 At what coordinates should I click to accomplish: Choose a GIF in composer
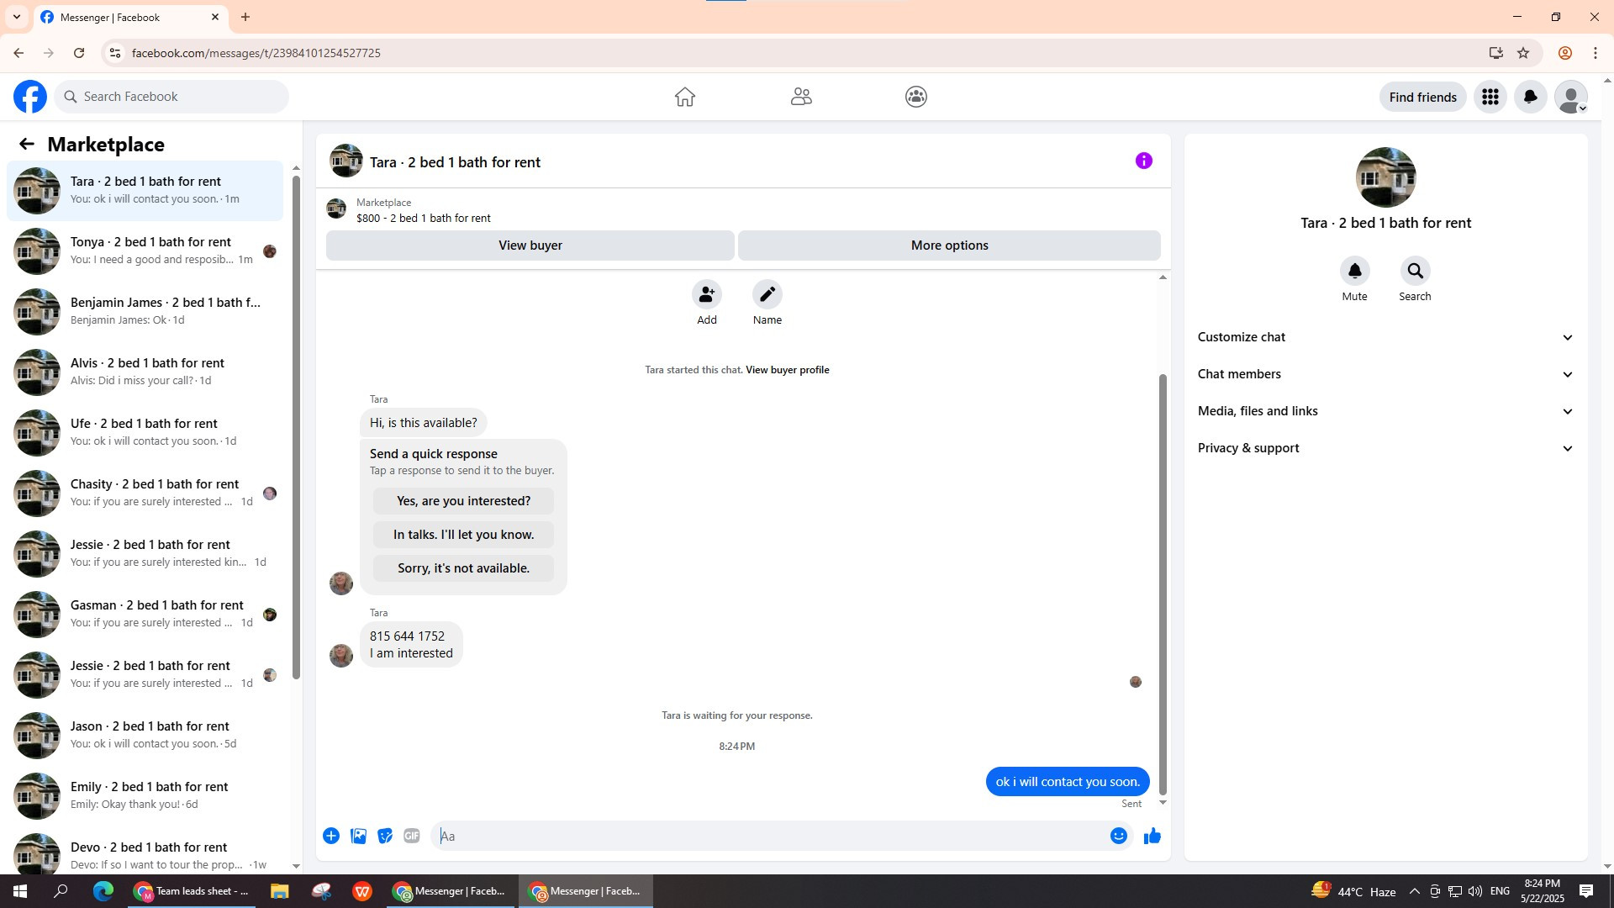point(412,836)
